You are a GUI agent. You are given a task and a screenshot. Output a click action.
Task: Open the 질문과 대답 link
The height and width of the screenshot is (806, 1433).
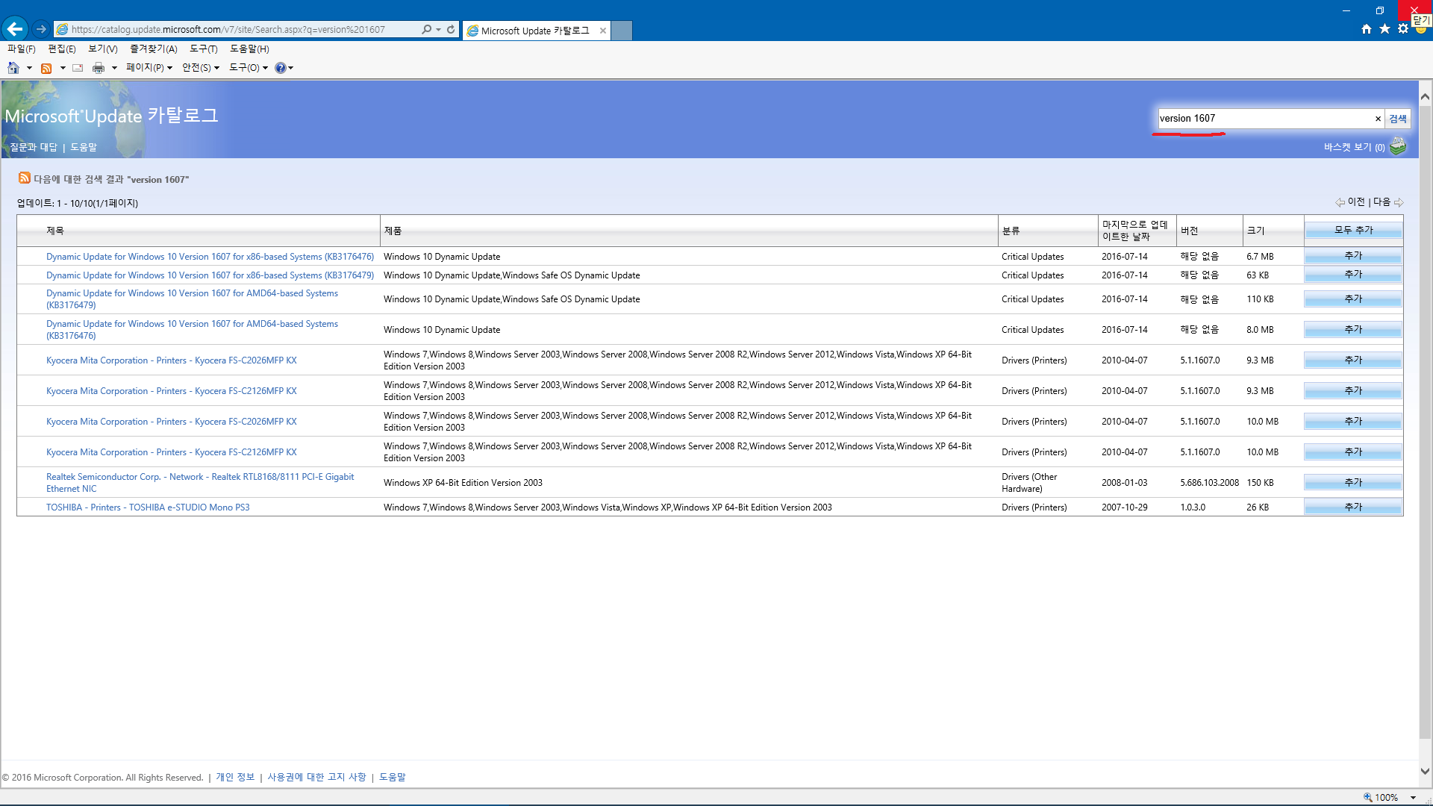click(34, 147)
